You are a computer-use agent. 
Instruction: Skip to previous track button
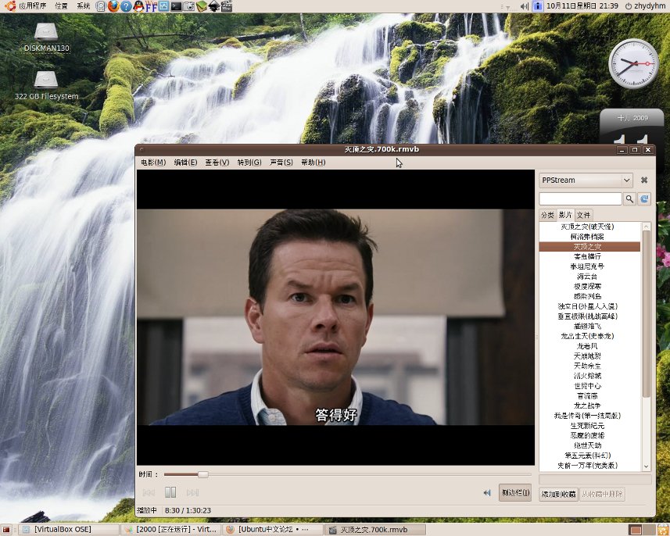coord(149,492)
